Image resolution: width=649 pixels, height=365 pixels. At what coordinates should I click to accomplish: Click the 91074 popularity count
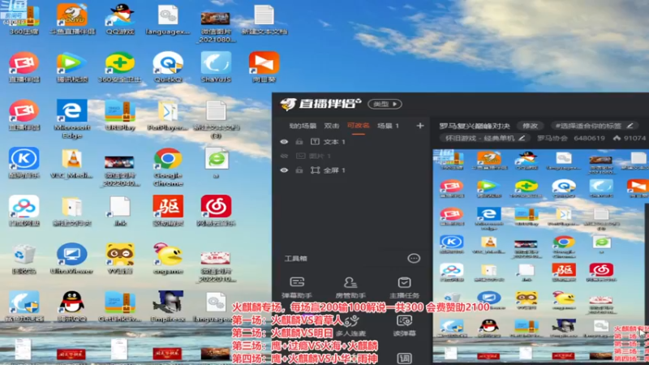[634, 138]
